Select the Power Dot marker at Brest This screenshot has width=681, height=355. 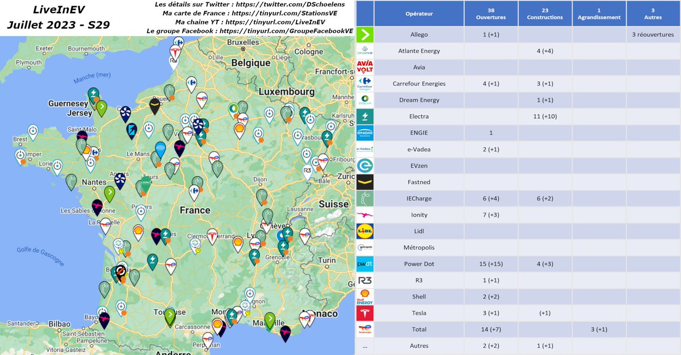point(33,131)
